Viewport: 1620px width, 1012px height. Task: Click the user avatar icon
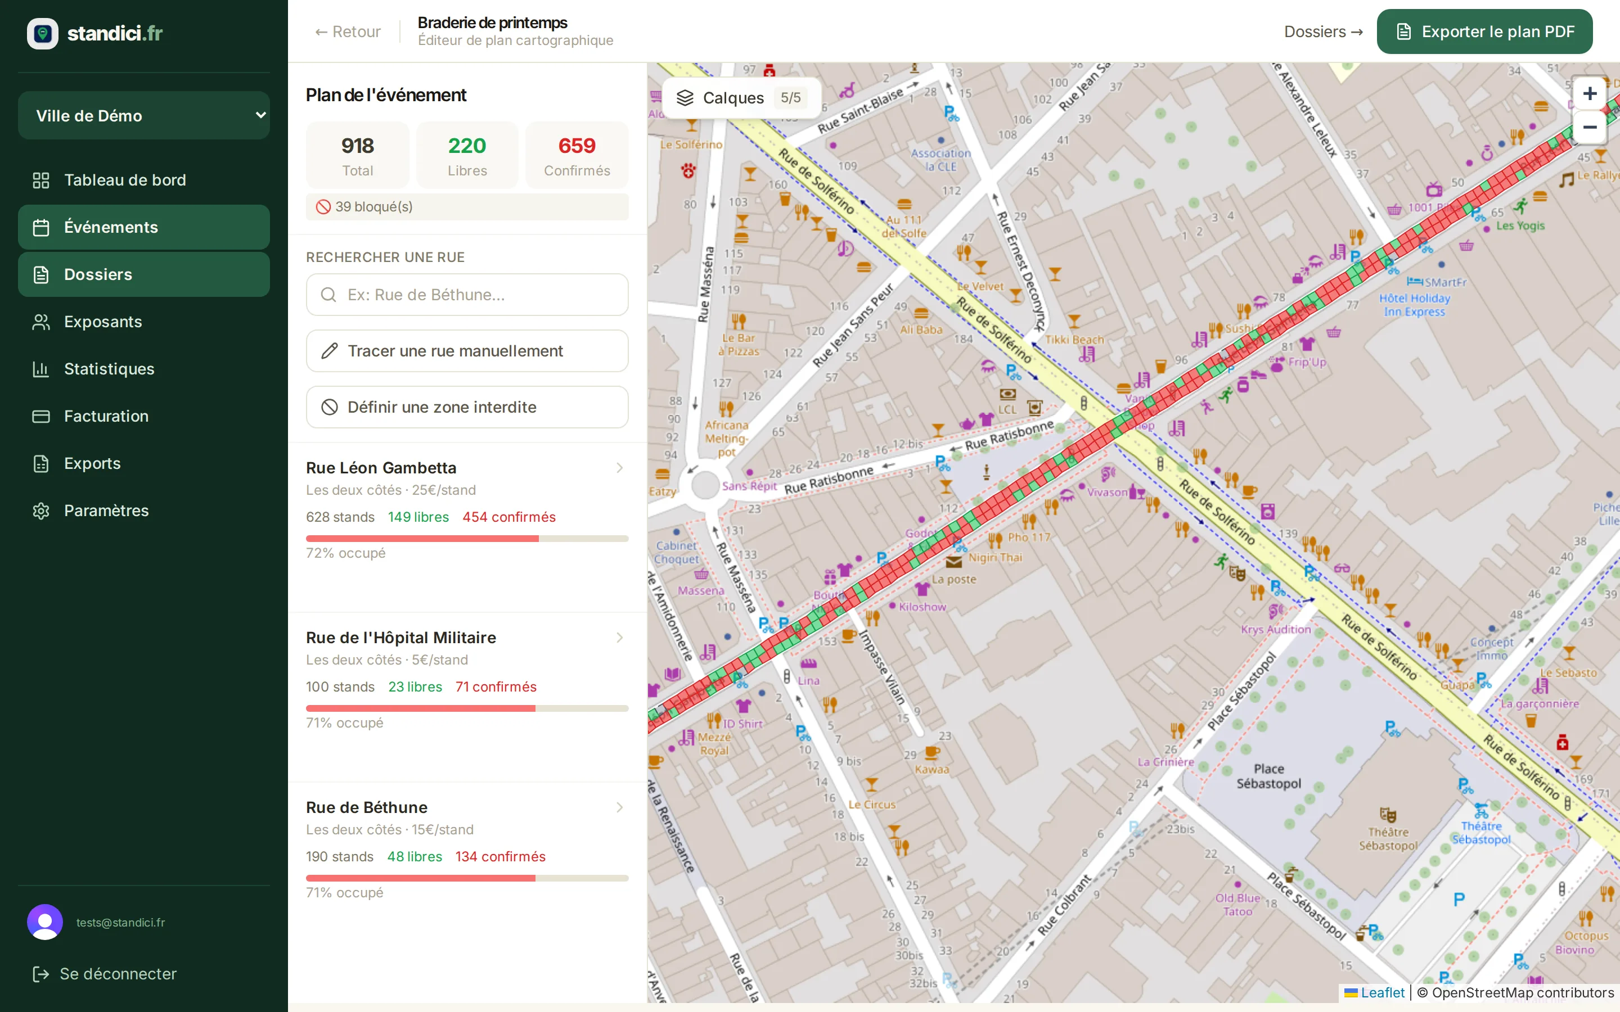click(x=45, y=922)
